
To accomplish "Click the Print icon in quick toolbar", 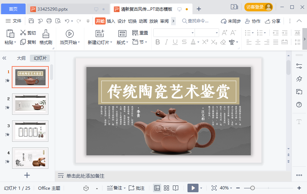I will (x=49, y=21).
